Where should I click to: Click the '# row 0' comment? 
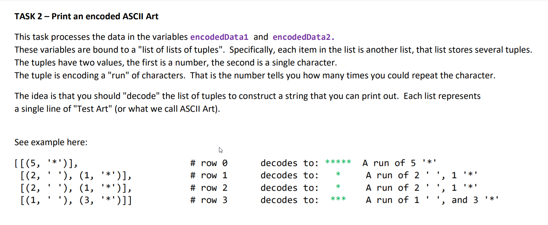coord(209,163)
